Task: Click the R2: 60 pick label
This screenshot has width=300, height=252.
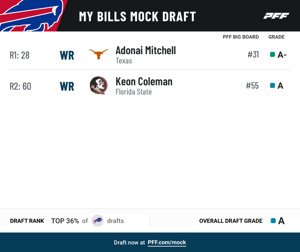Action: [20, 86]
